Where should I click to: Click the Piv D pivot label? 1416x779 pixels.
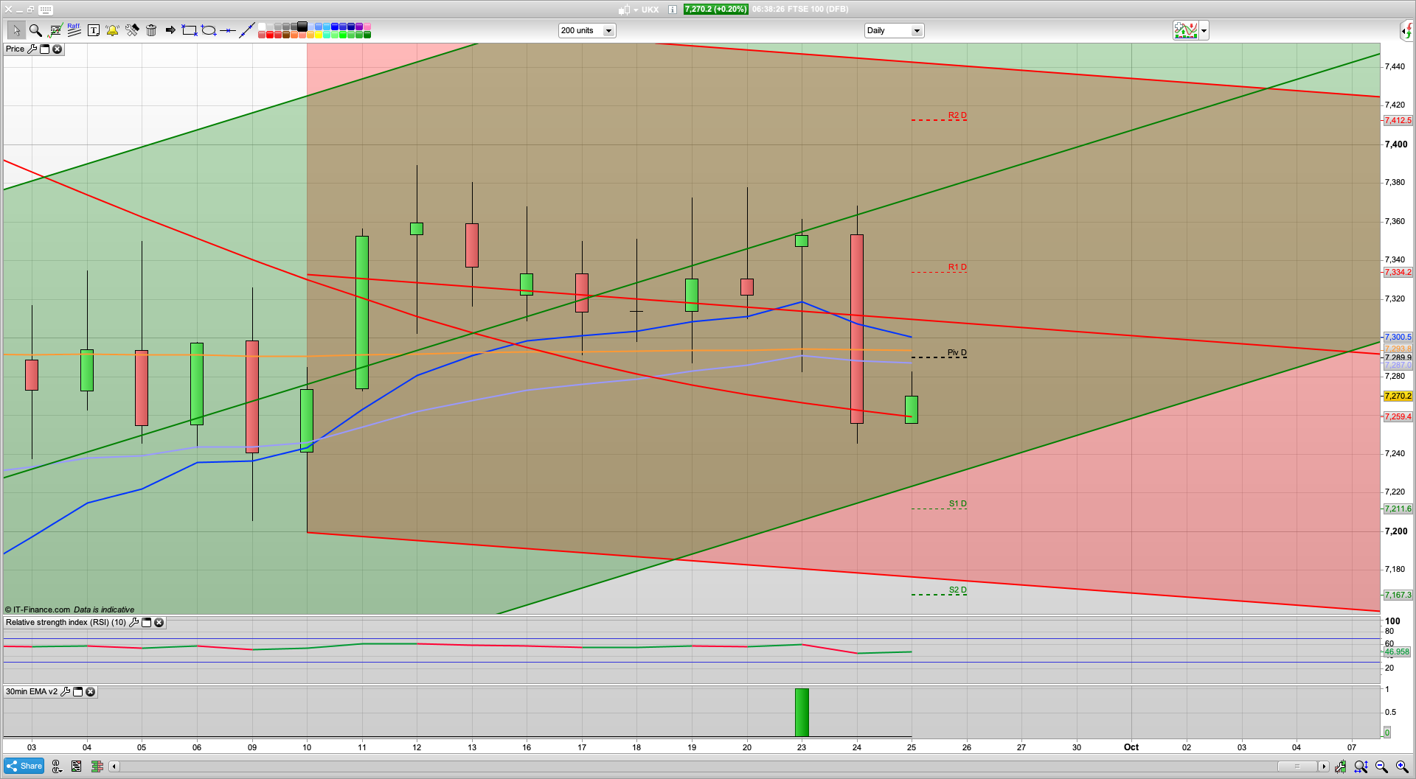[x=957, y=353]
